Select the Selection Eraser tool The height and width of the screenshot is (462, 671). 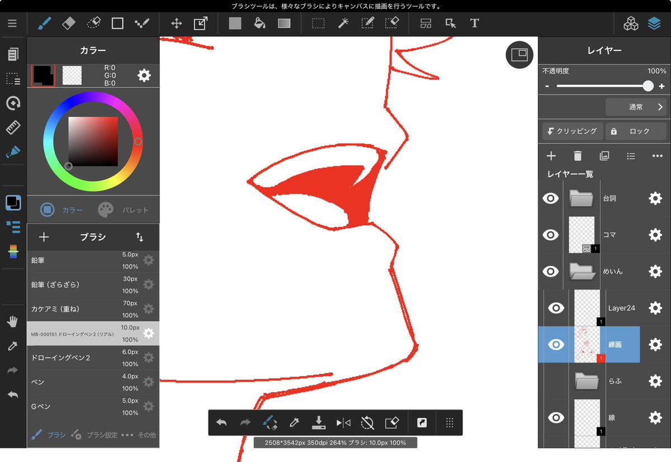392,23
